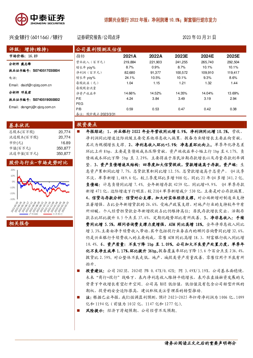Click the share price value 16.89 in 基本状况
The image size is (253, 358).
point(66,143)
